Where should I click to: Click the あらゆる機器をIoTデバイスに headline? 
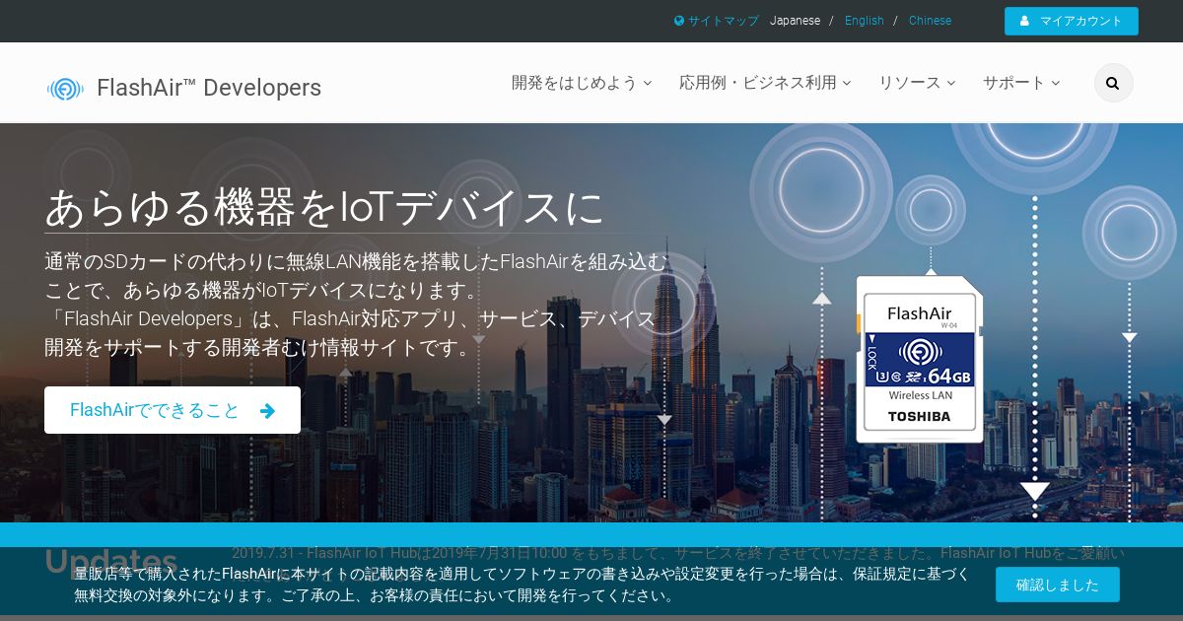click(x=324, y=207)
